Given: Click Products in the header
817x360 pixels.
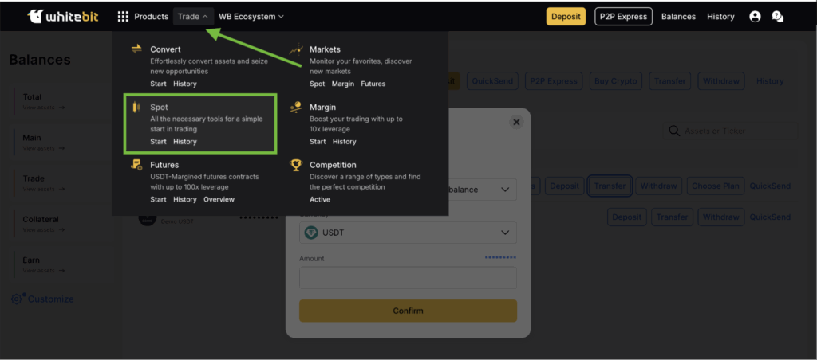Looking at the screenshot, I should tap(151, 17).
